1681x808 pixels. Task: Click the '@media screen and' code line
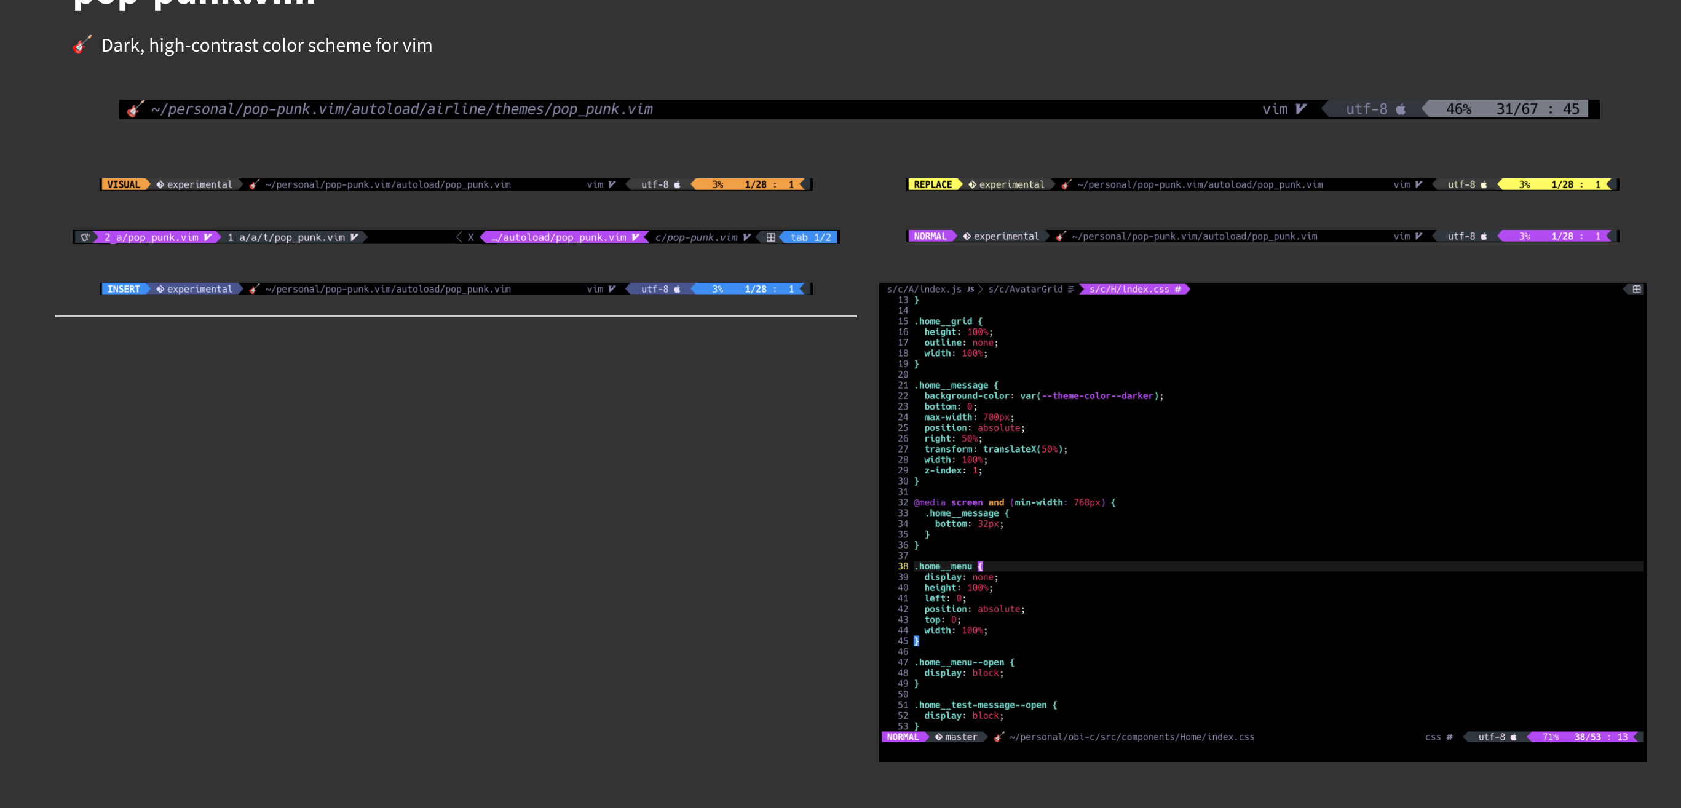(1014, 502)
